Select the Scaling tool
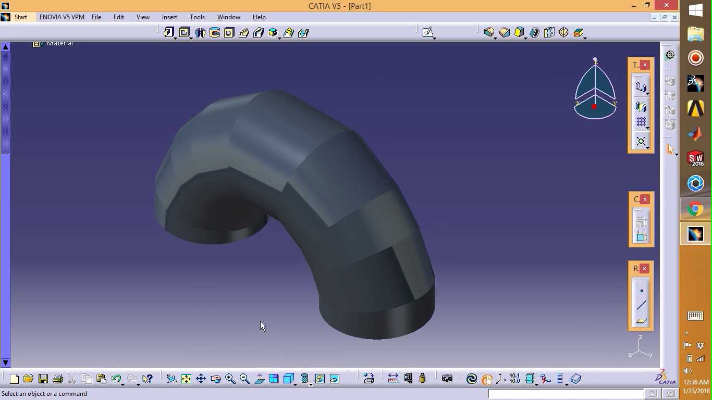 pos(641,141)
